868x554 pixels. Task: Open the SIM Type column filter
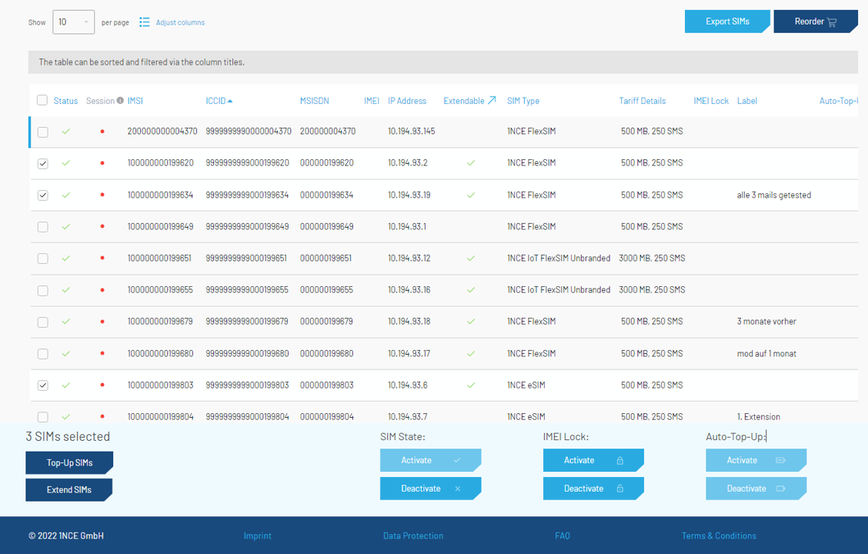click(522, 101)
